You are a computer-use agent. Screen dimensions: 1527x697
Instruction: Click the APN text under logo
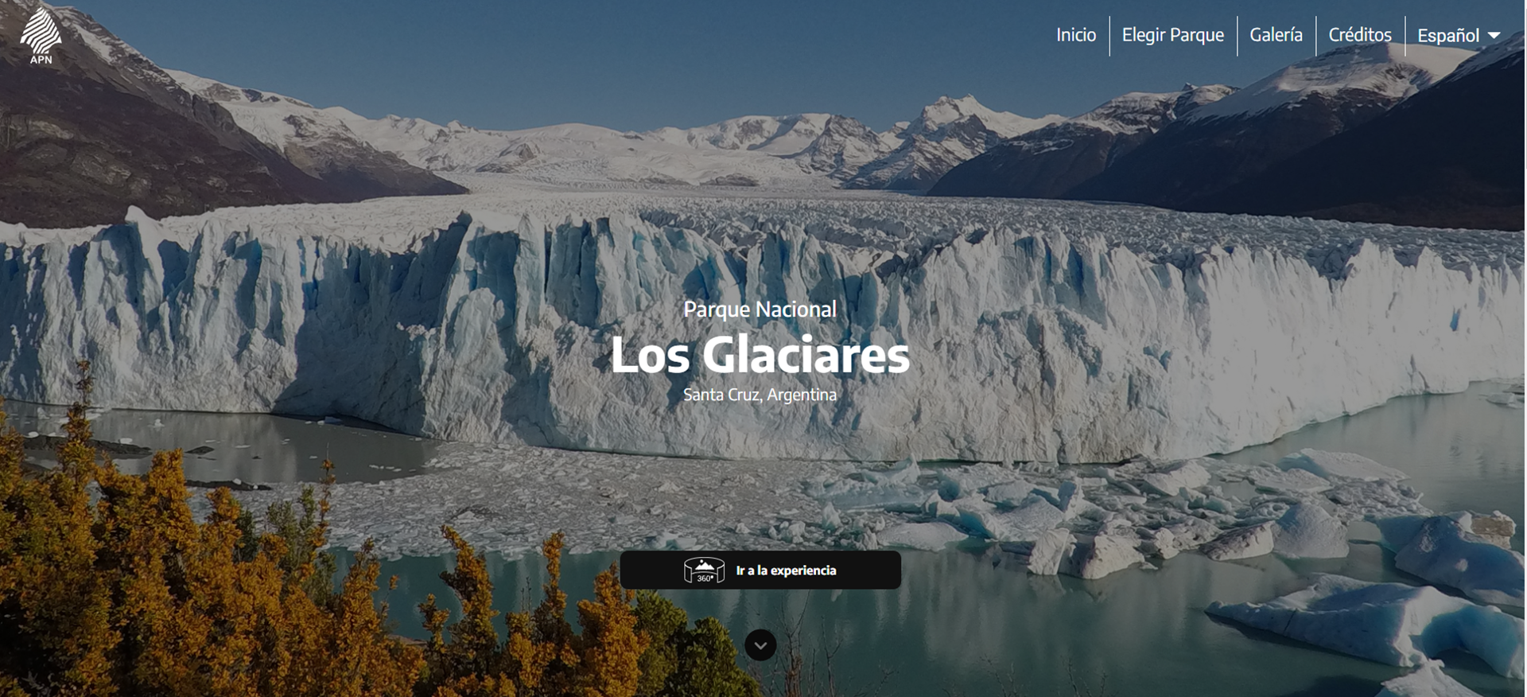[x=41, y=60]
